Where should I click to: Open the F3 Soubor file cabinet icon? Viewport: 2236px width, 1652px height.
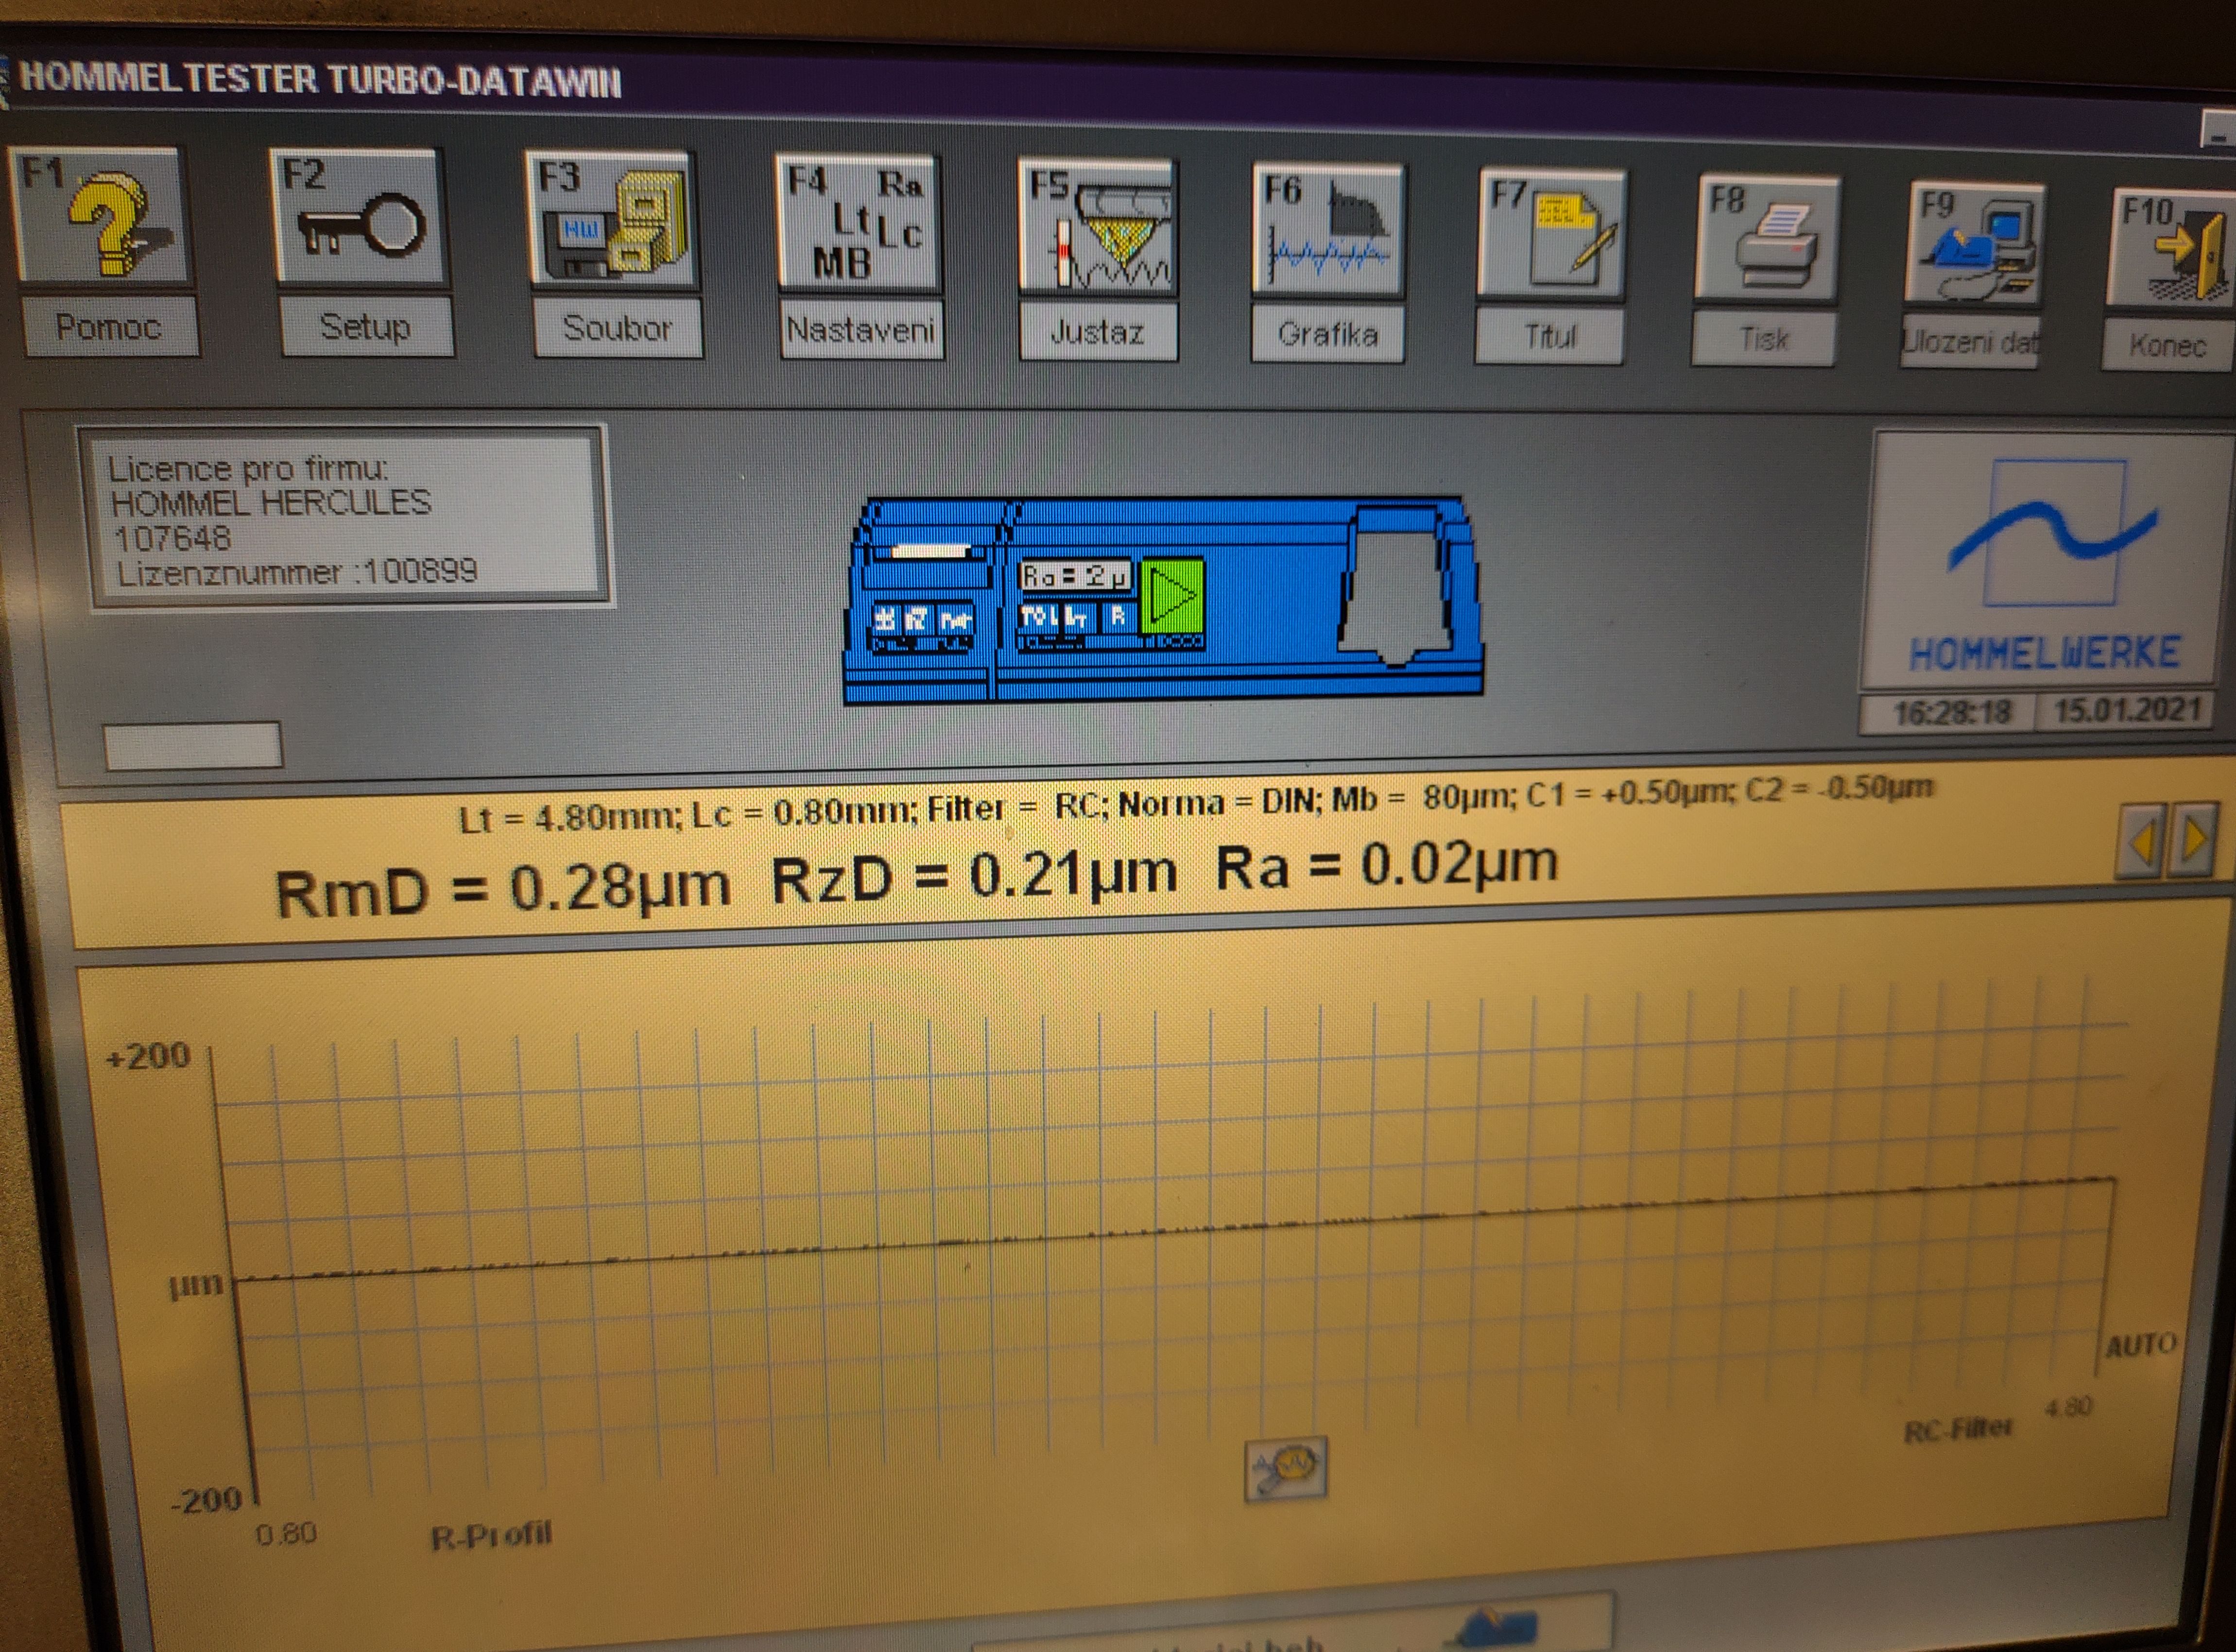click(x=611, y=222)
